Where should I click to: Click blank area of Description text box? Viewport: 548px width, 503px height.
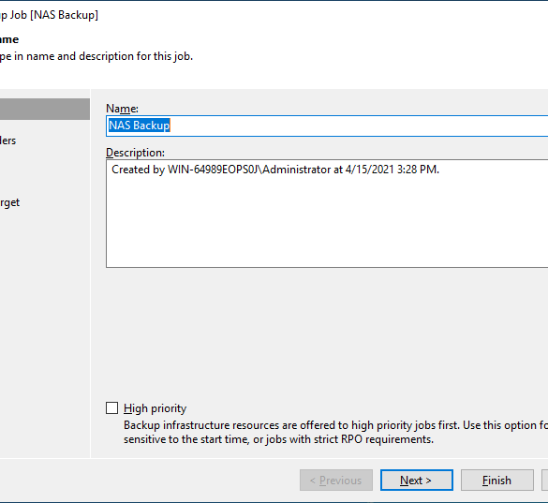(x=327, y=224)
